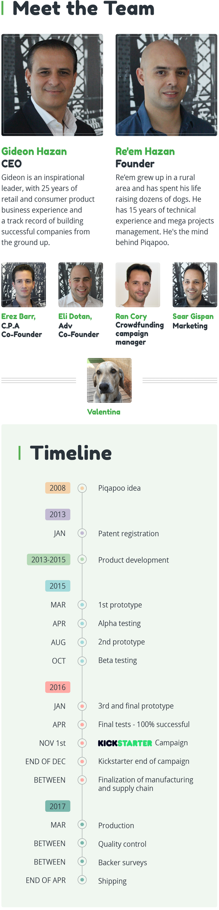Click the Valentina name label
219x910 pixels.
coord(103,412)
